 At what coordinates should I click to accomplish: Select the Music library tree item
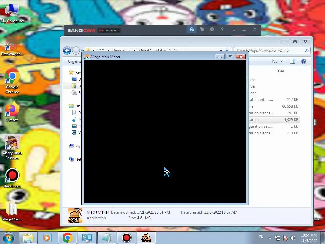coord(76,119)
